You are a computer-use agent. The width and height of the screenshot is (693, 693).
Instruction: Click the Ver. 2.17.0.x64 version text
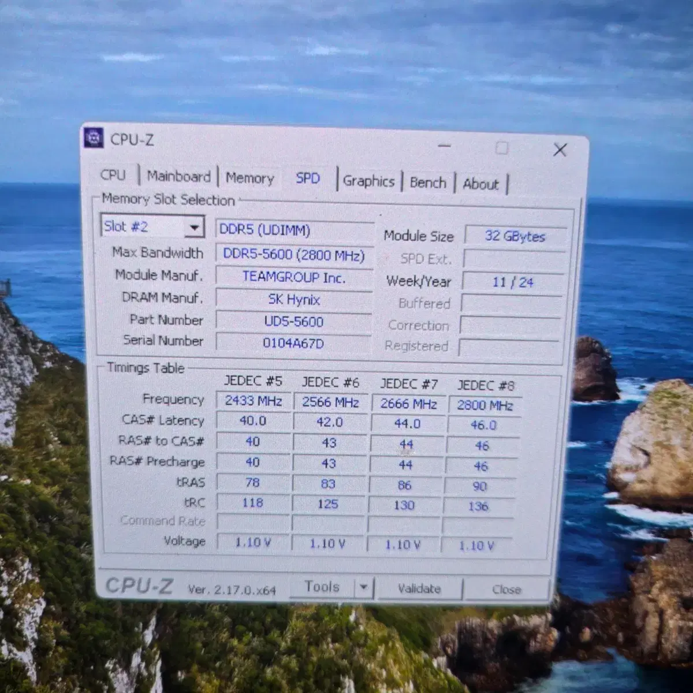(x=232, y=590)
